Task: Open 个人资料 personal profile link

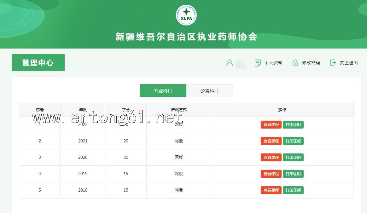Action: pyautogui.click(x=273, y=63)
